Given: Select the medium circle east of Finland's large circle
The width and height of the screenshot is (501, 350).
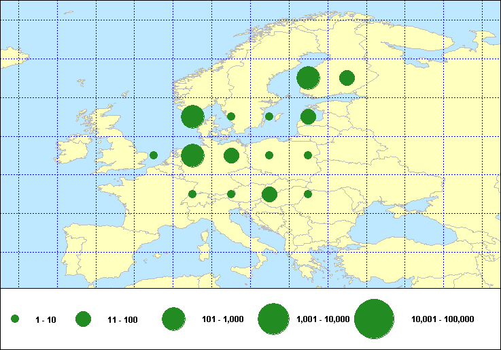Looking at the screenshot, I should [347, 78].
